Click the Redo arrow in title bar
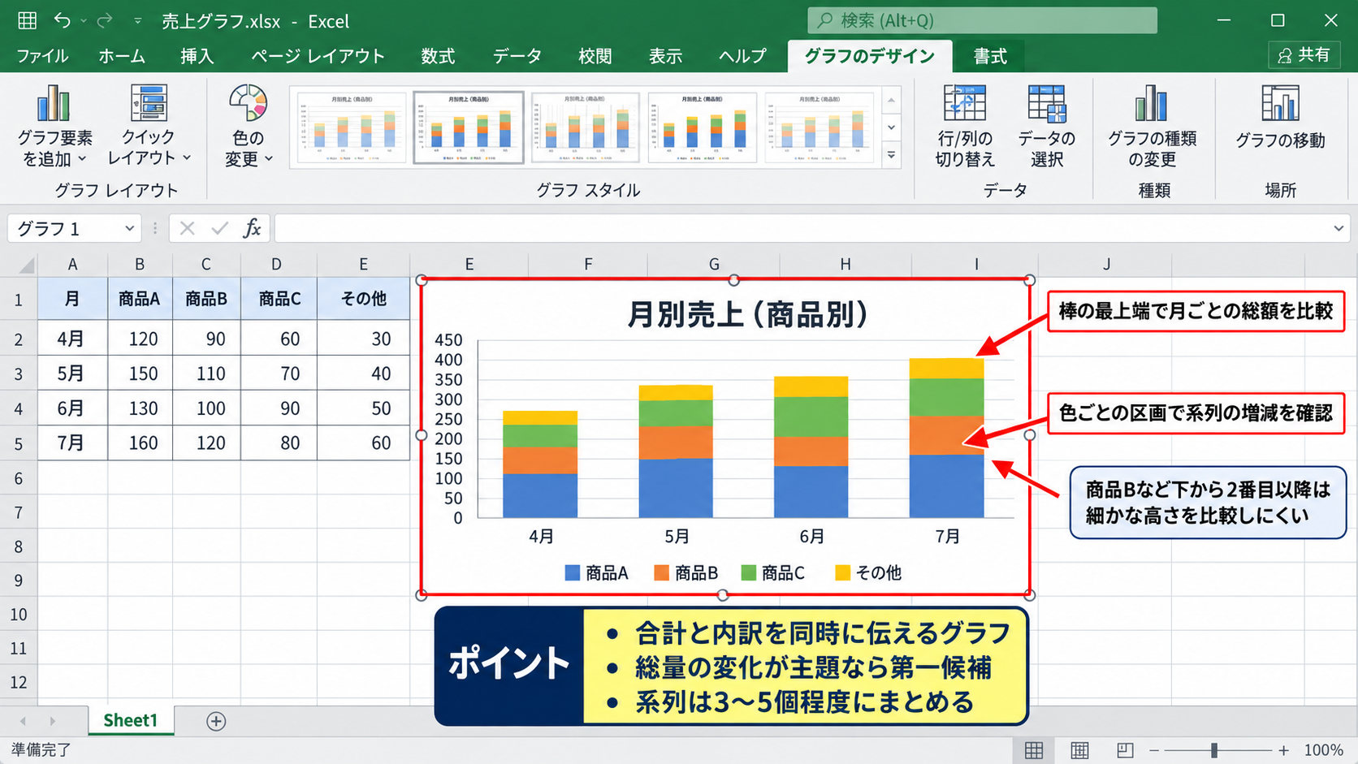The width and height of the screenshot is (1358, 764). 105,20
